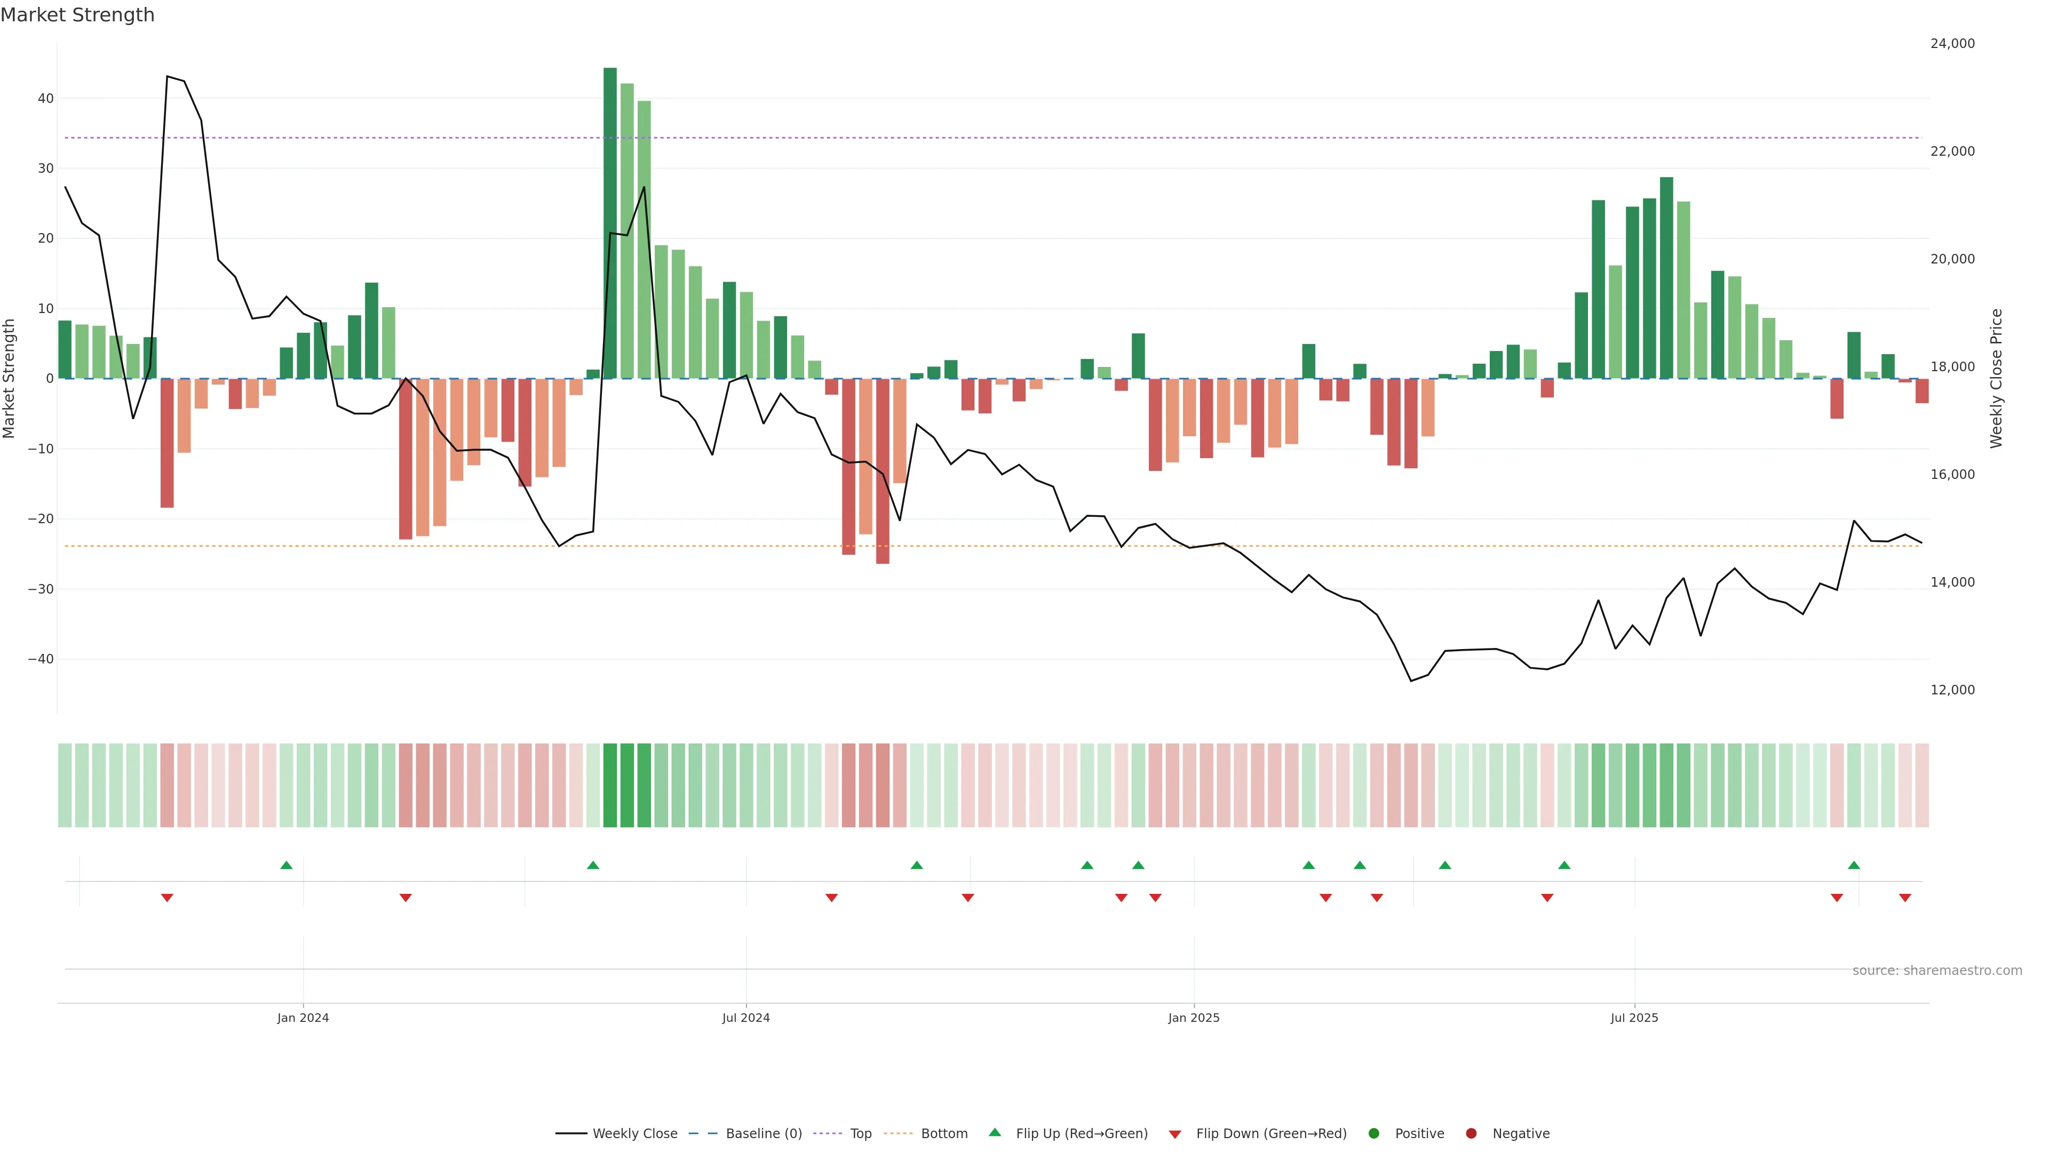Click the Market Strength chart title

pos(77,15)
